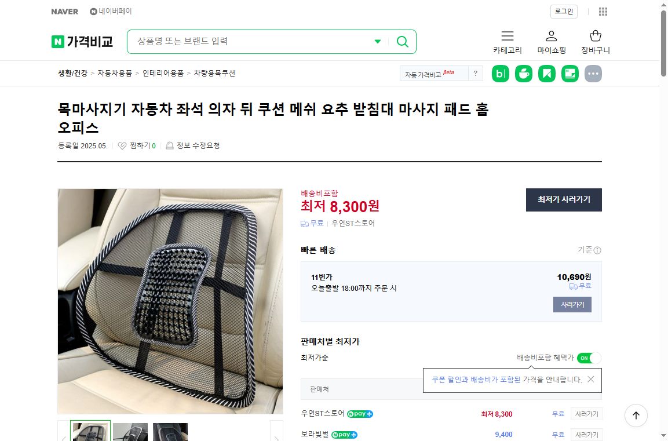Click 사러가기 next to the 11번가 listing
Viewport: 668px width, 441px height.
coord(572,304)
